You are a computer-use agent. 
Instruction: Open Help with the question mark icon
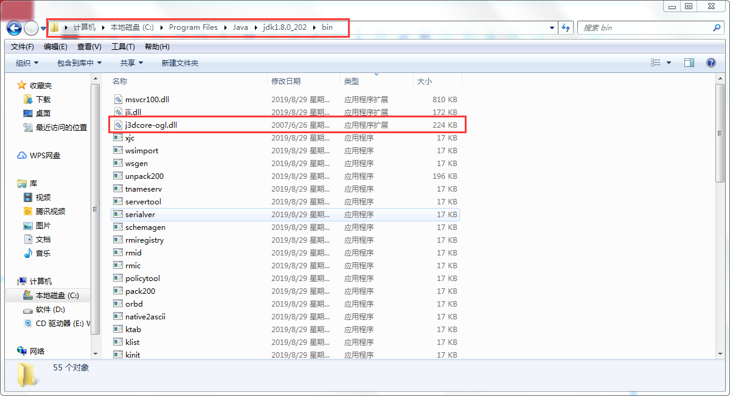click(x=711, y=62)
